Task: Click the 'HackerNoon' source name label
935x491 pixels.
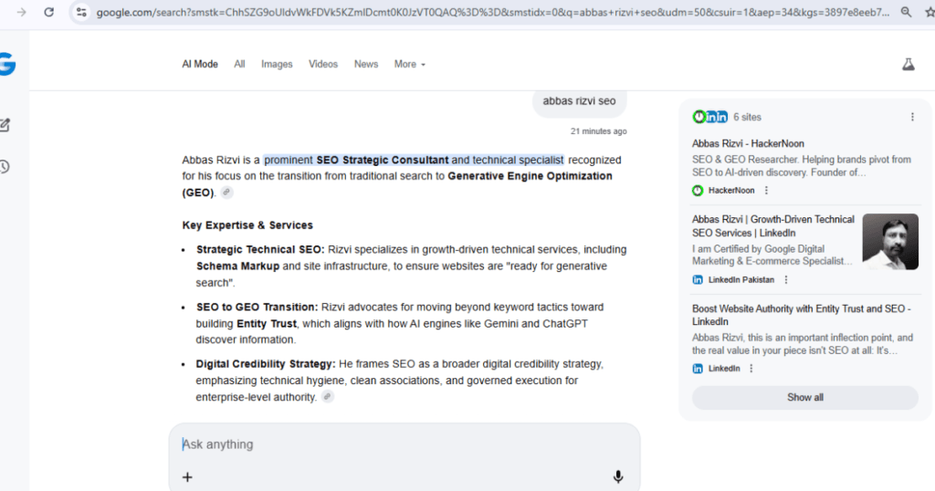Action: pos(731,191)
